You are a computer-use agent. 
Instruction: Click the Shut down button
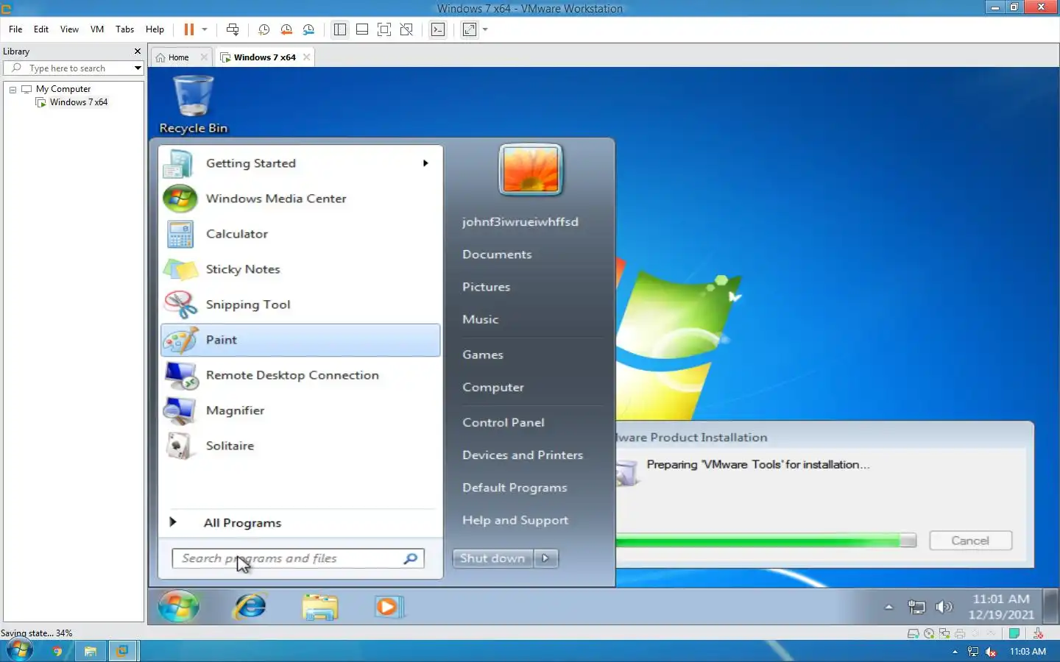point(492,558)
